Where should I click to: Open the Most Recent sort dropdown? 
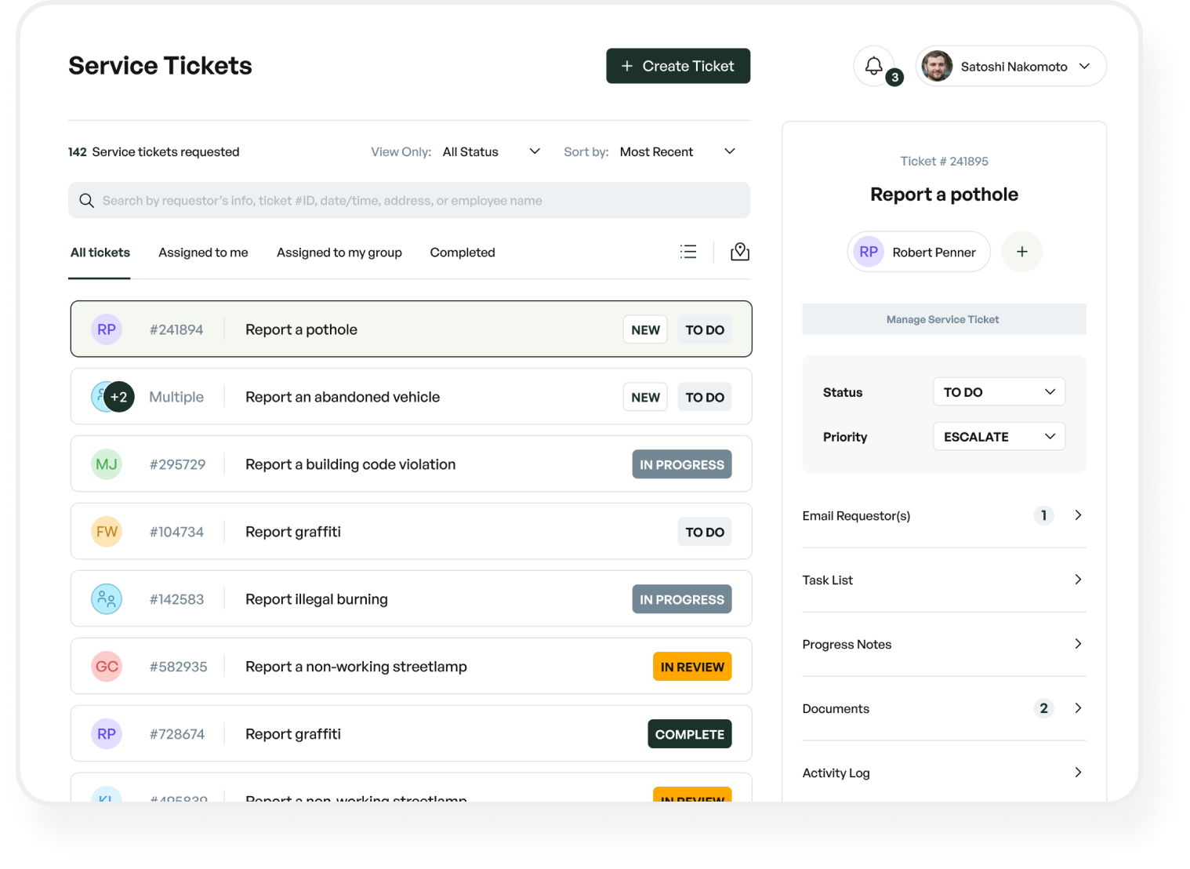677,151
